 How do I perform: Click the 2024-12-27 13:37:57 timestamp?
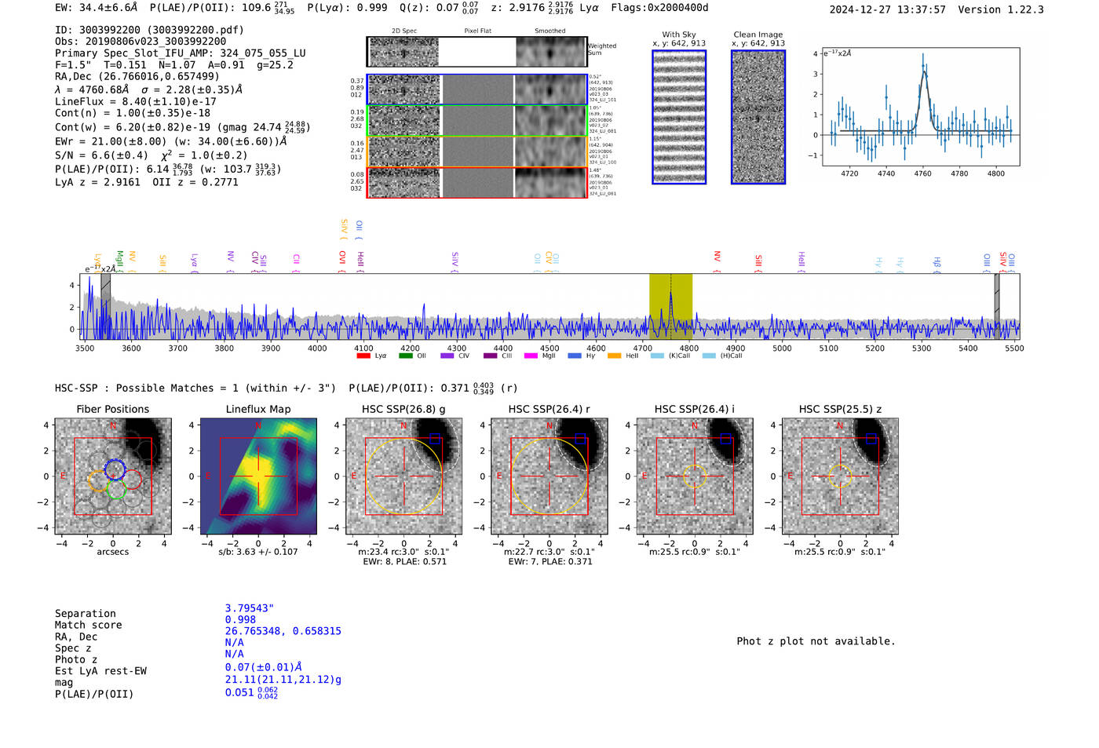[x=887, y=9]
